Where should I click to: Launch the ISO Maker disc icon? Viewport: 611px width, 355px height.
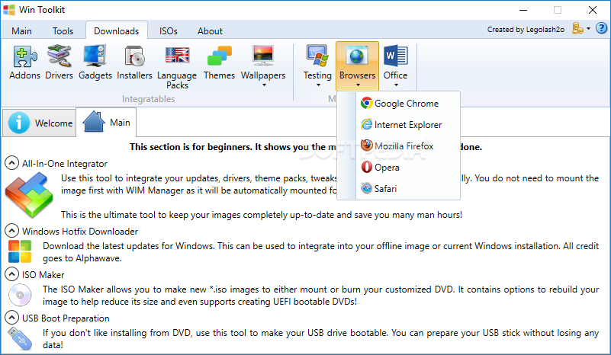click(x=20, y=295)
